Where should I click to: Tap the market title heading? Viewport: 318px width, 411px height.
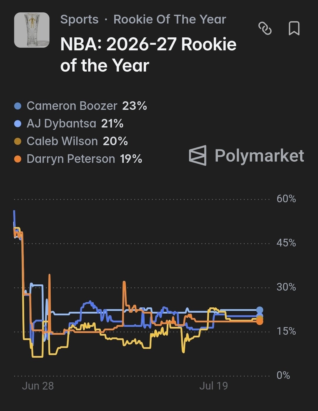[x=148, y=55]
